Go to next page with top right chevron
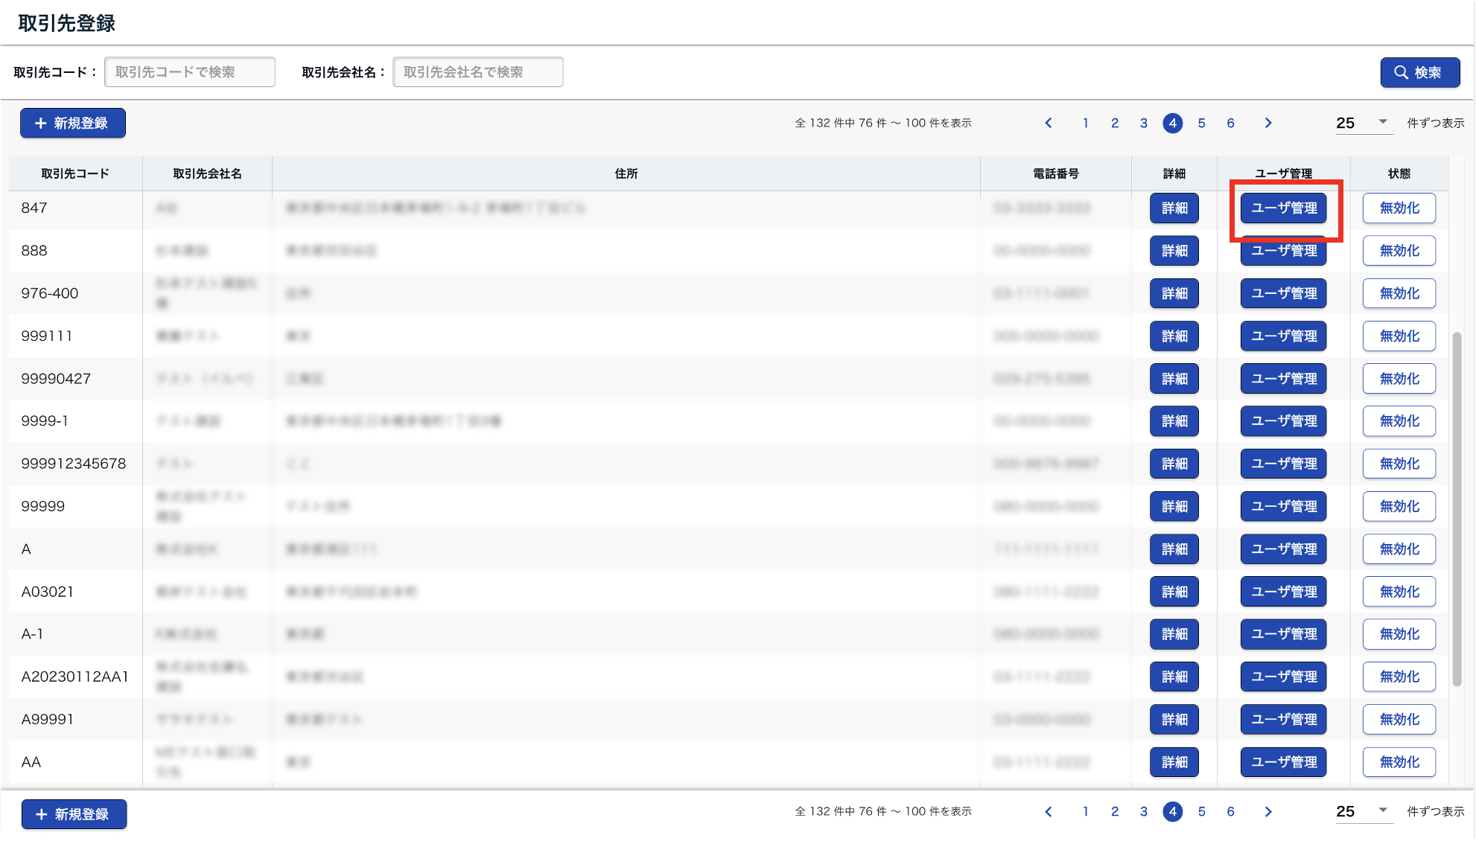This screenshot has width=1476, height=841. click(x=1268, y=123)
